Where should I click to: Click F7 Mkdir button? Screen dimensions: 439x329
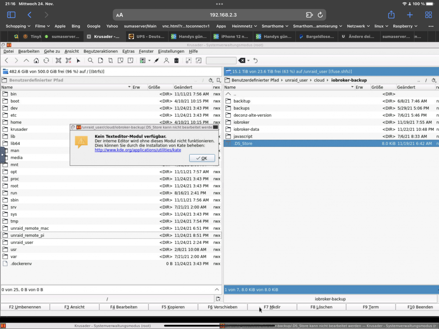pos(272,307)
